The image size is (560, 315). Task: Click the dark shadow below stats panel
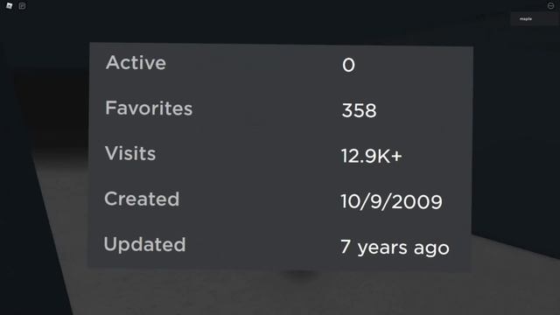[300, 274]
